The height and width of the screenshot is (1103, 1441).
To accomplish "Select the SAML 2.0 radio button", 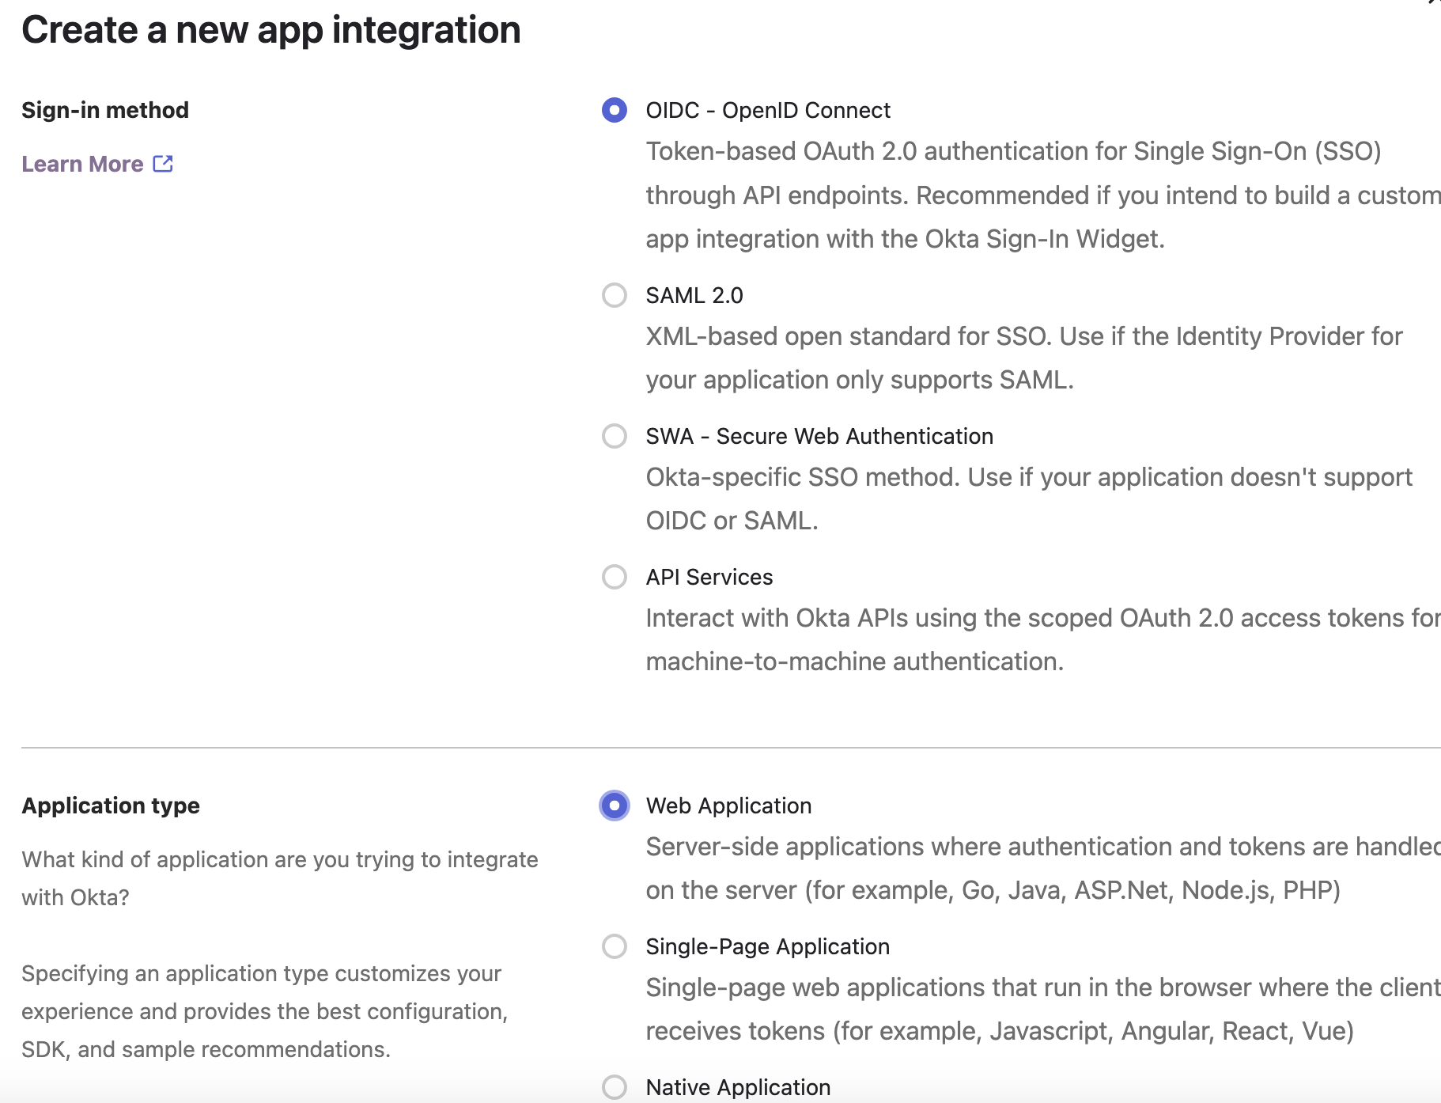I will pyautogui.click(x=615, y=295).
